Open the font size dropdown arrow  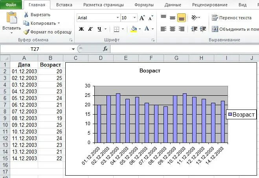coord(134,18)
